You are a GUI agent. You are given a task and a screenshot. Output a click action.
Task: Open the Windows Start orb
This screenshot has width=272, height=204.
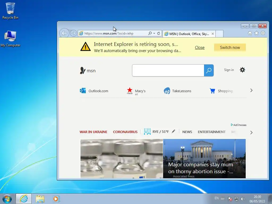(7, 199)
